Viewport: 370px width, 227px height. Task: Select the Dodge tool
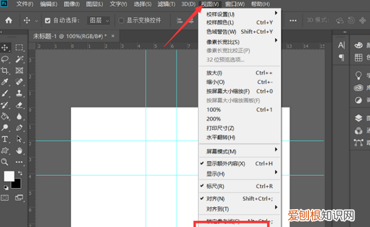(5, 128)
